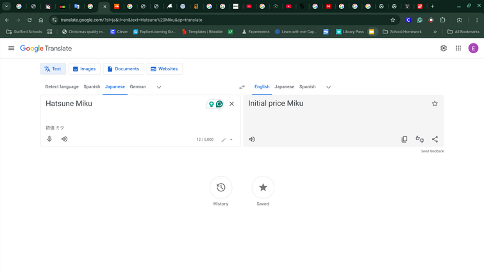Bookmark this page with the star

[x=392, y=20]
